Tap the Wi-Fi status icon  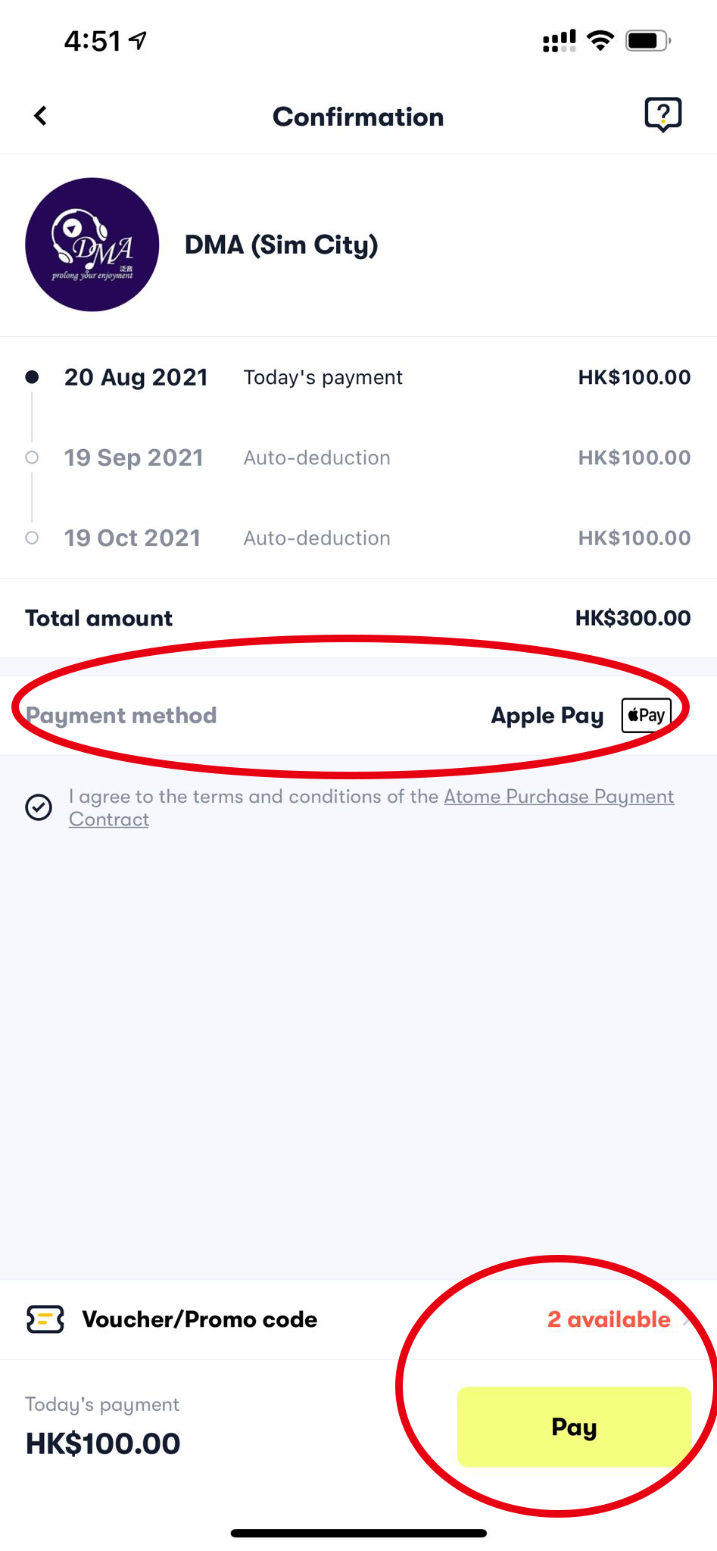click(600, 41)
